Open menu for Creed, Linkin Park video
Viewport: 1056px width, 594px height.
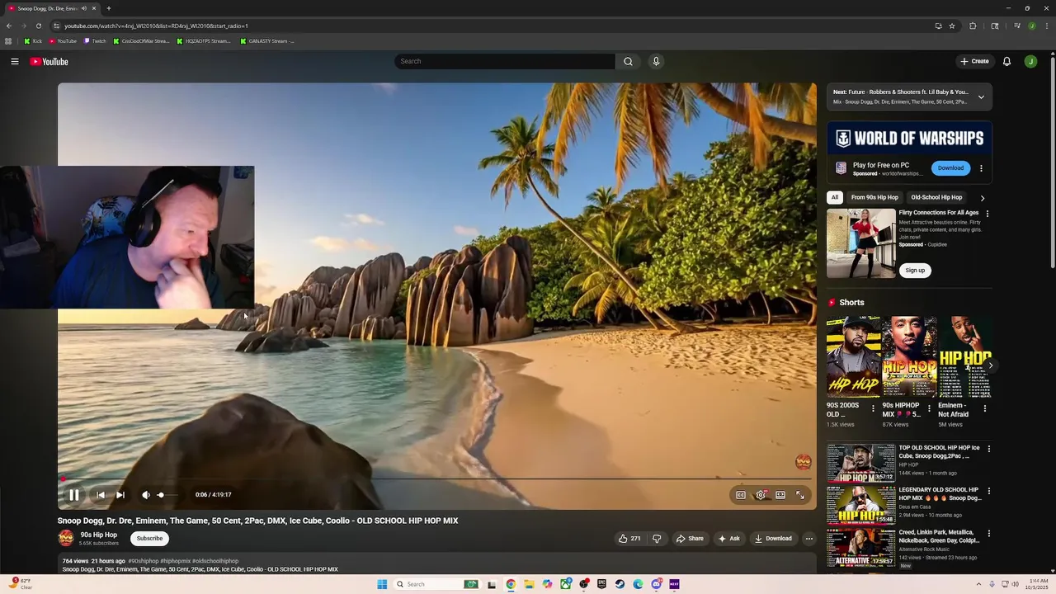[988, 534]
